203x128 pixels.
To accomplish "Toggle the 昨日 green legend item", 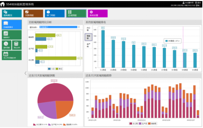I will pos(59,69).
